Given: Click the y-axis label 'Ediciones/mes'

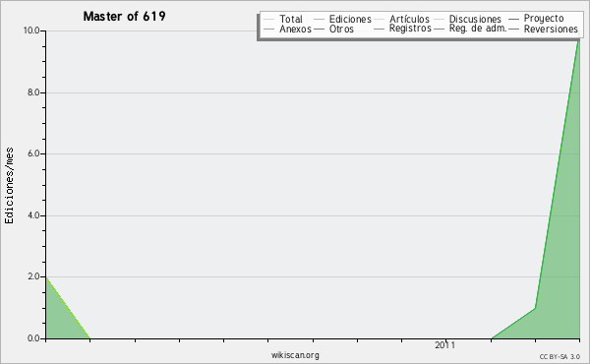Looking at the screenshot, I should 9,186.
